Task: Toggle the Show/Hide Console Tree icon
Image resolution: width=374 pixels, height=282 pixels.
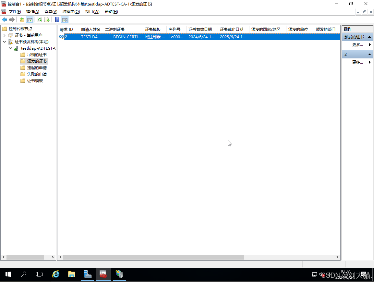Action: (x=30, y=19)
